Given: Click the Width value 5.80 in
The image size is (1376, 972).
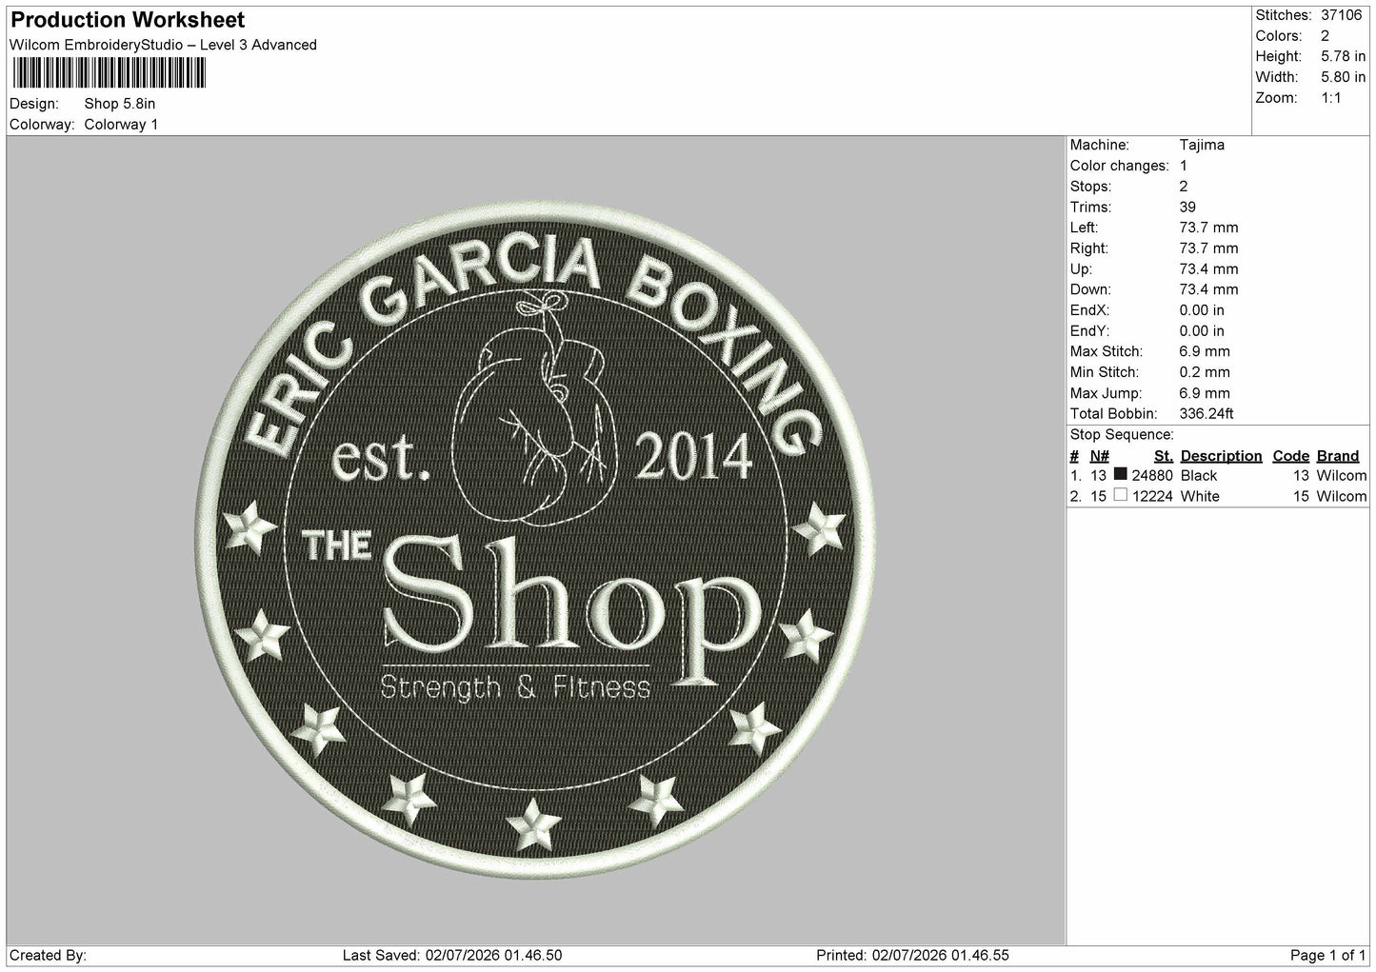Looking at the screenshot, I should tap(1343, 77).
